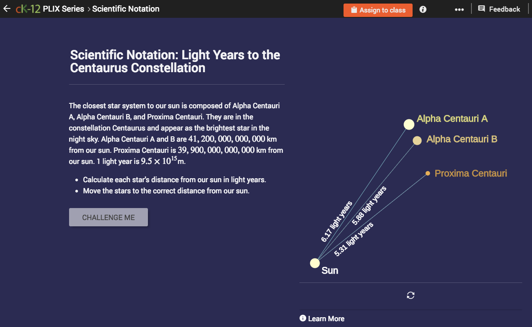Open the Learn More link
Image resolution: width=532 pixels, height=327 pixels.
point(327,319)
